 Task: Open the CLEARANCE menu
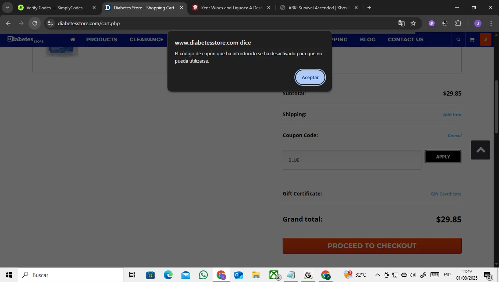pyautogui.click(x=146, y=39)
